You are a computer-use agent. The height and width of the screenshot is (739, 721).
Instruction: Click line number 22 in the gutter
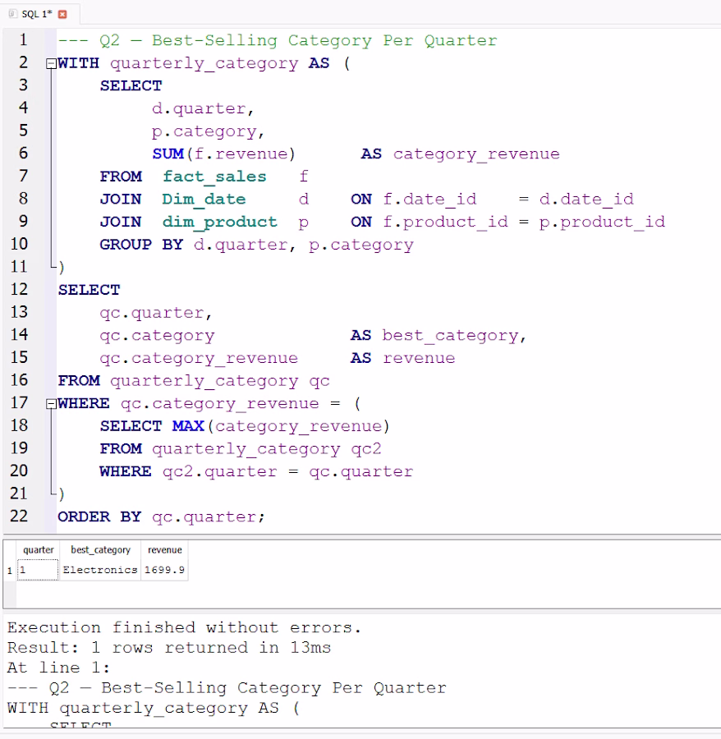click(x=20, y=516)
